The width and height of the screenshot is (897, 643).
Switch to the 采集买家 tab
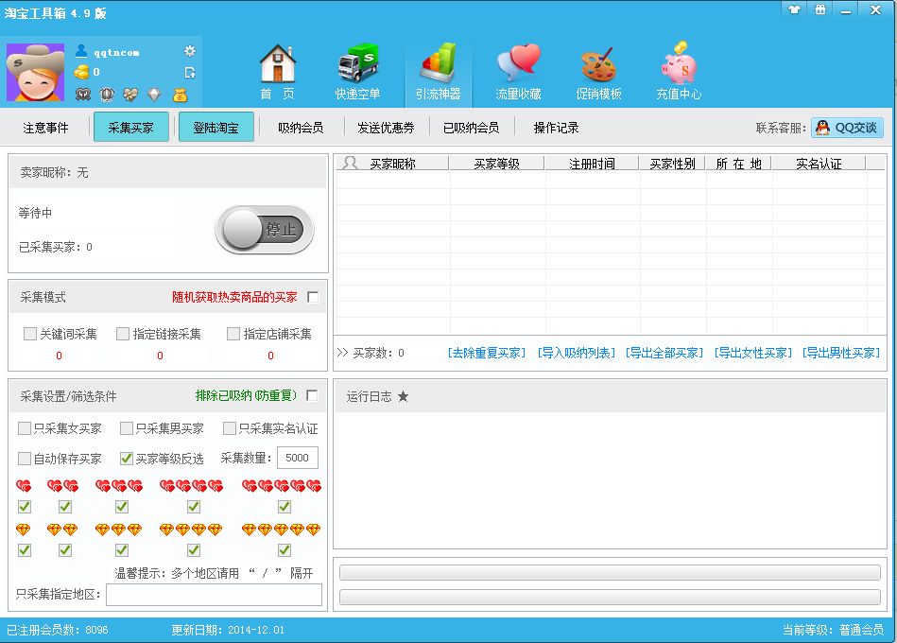[x=131, y=127]
